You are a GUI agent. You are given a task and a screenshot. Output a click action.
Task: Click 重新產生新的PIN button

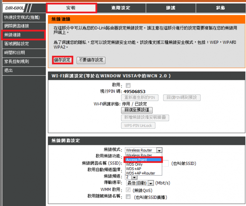[x=140, y=98]
